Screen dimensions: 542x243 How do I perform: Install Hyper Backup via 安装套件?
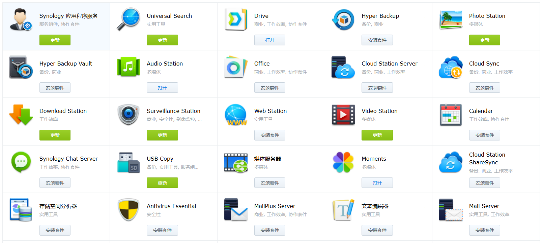[377, 40]
